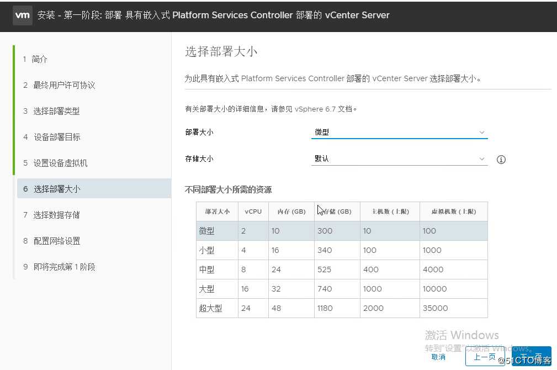Click the 内存 (GB) column header

click(291, 212)
